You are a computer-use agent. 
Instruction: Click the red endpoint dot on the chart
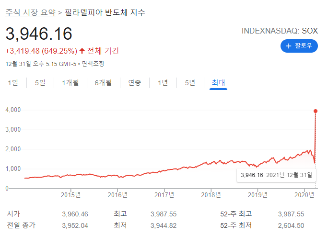point(316,111)
